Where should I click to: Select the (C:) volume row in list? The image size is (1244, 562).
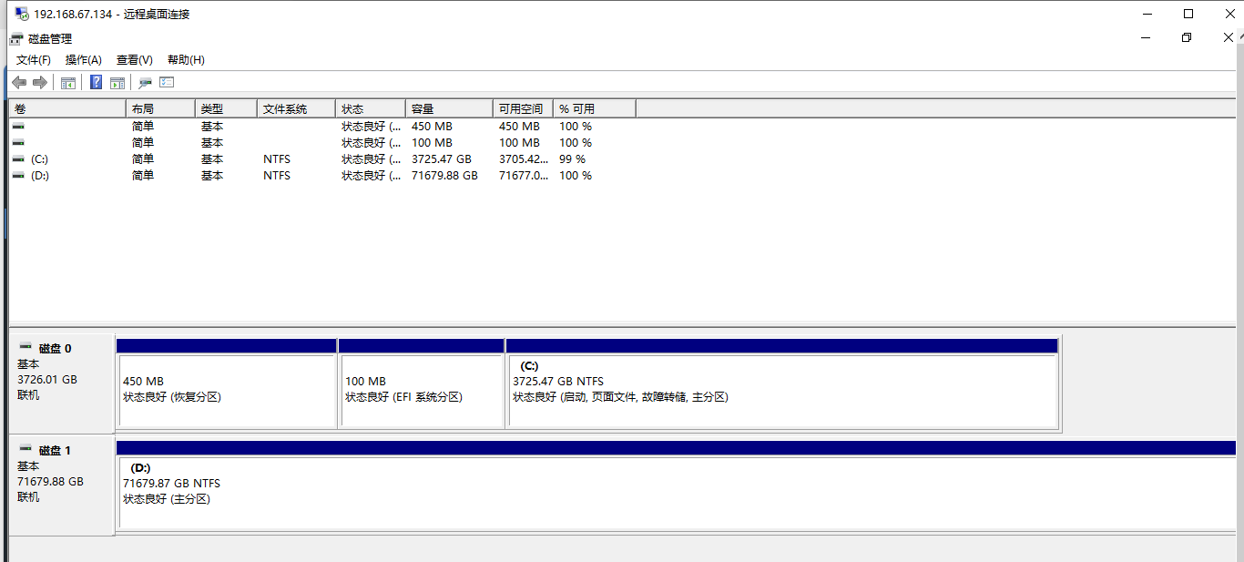click(x=39, y=159)
